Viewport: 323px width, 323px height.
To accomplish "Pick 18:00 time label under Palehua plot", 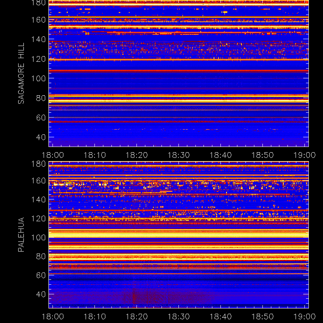I will [53, 317].
